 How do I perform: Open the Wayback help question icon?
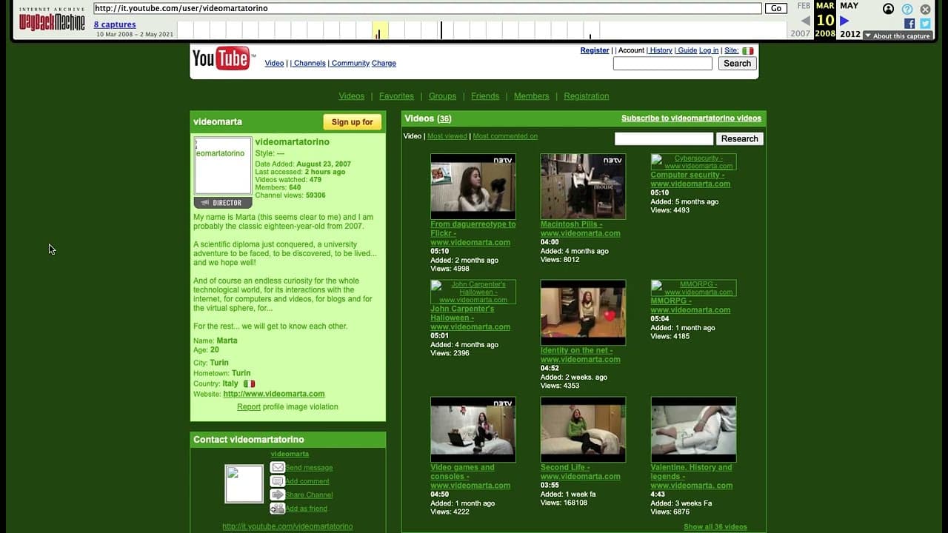tap(907, 9)
